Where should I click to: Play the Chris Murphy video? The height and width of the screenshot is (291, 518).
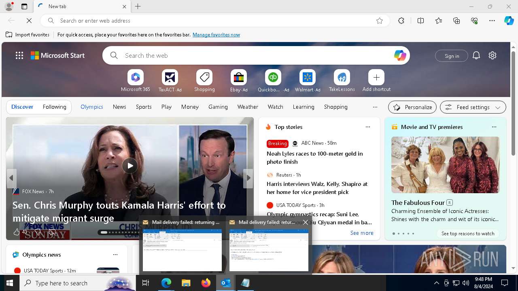(130, 166)
